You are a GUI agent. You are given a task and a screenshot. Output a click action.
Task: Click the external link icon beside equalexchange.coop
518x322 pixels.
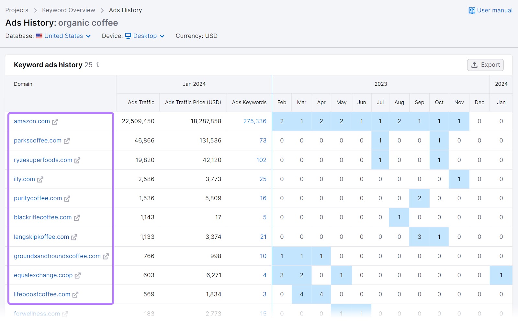[77, 275]
